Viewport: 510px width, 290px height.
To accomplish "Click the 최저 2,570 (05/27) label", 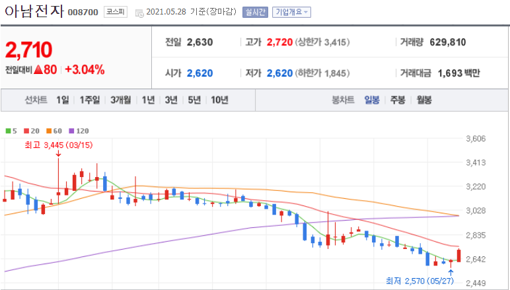I will click(x=419, y=281).
